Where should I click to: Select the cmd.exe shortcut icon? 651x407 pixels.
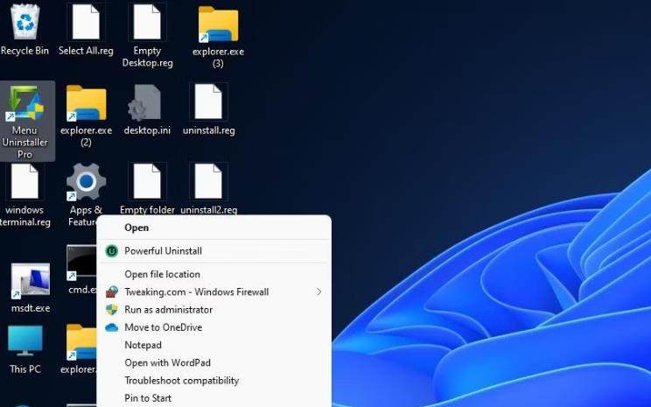tap(81, 262)
